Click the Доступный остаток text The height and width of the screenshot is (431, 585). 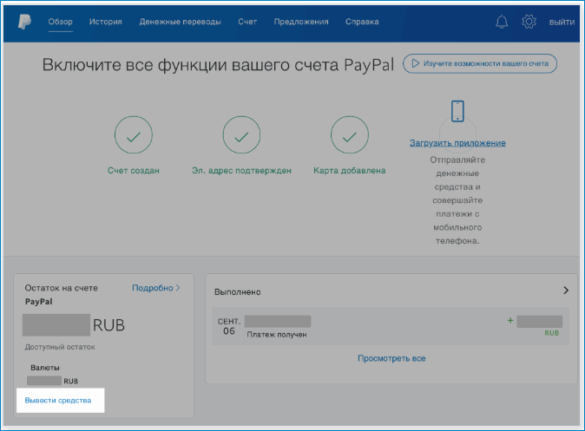60,347
